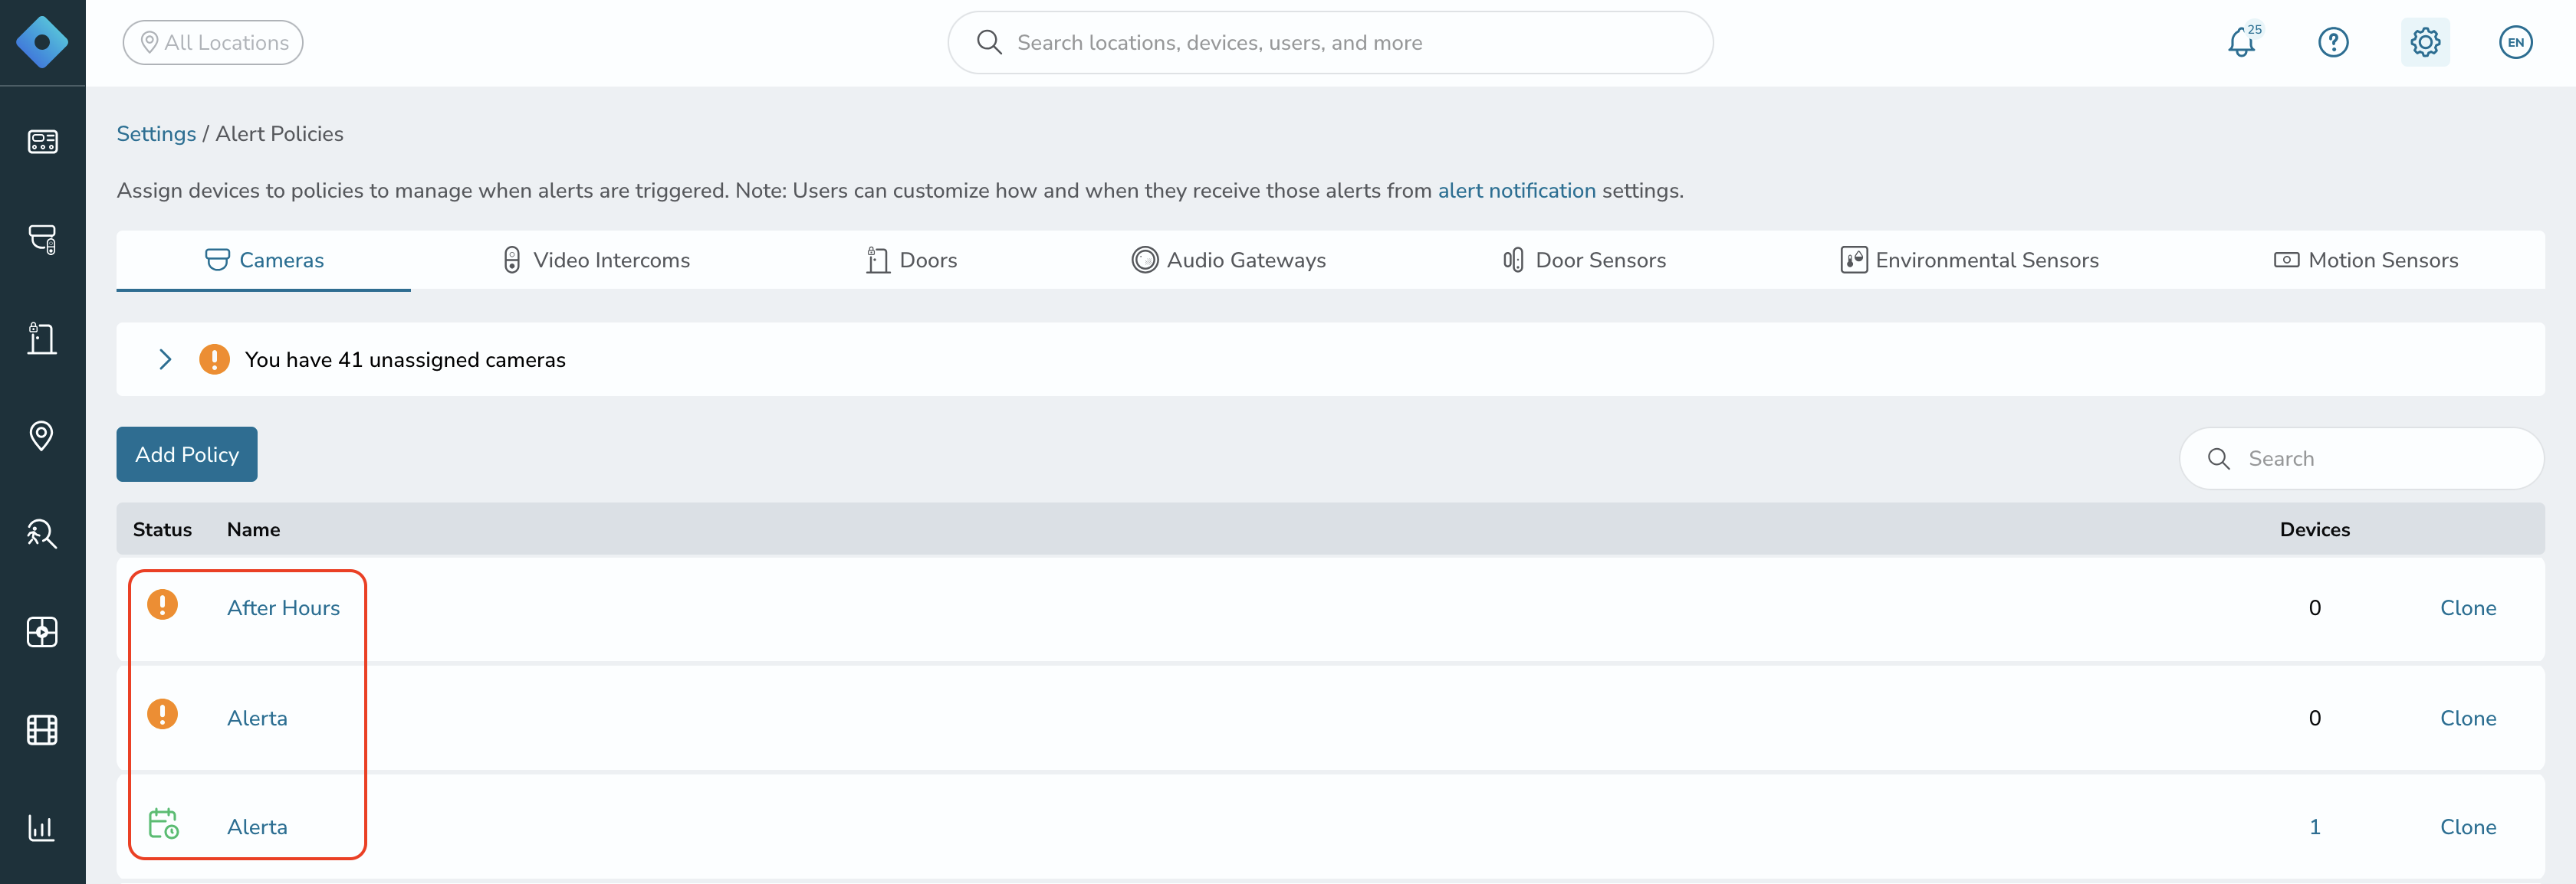Click the magnifier icon in policy search
This screenshot has width=2576, height=884.
click(2219, 459)
